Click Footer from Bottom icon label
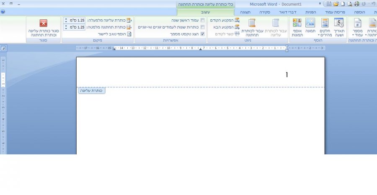Image resolution: width=377 pixels, height=195 pixels. click(x=129, y=27)
